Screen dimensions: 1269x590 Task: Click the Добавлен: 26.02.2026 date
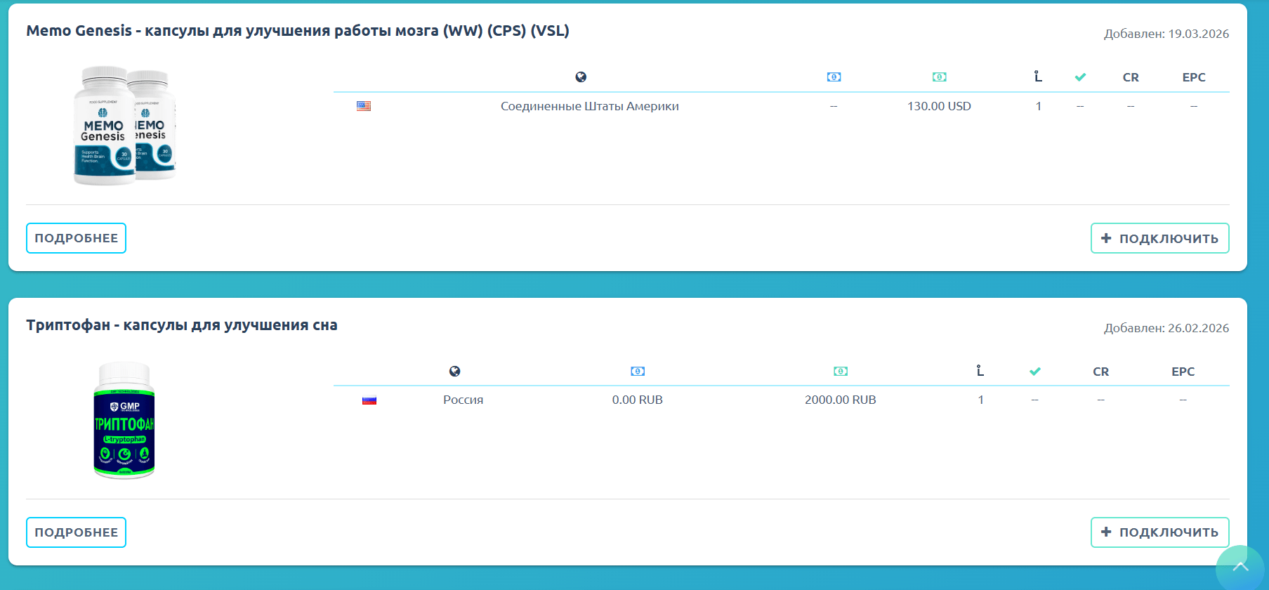pyautogui.click(x=1166, y=328)
